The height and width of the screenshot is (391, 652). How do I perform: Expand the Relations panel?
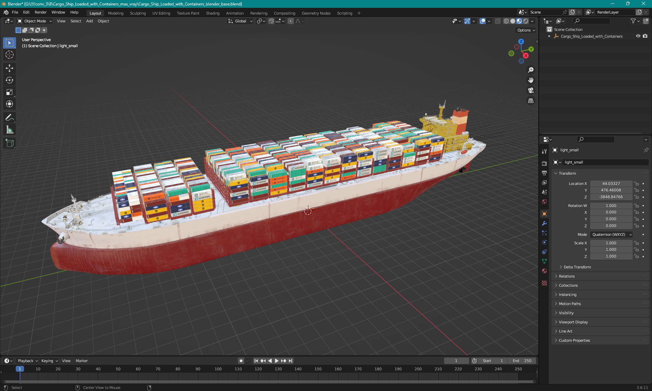tap(567, 276)
